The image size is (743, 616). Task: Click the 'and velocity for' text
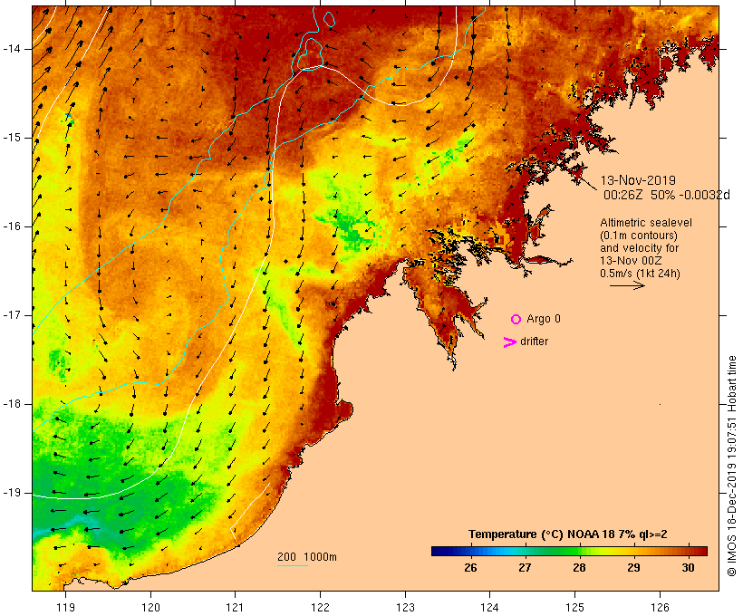coord(639,248)
